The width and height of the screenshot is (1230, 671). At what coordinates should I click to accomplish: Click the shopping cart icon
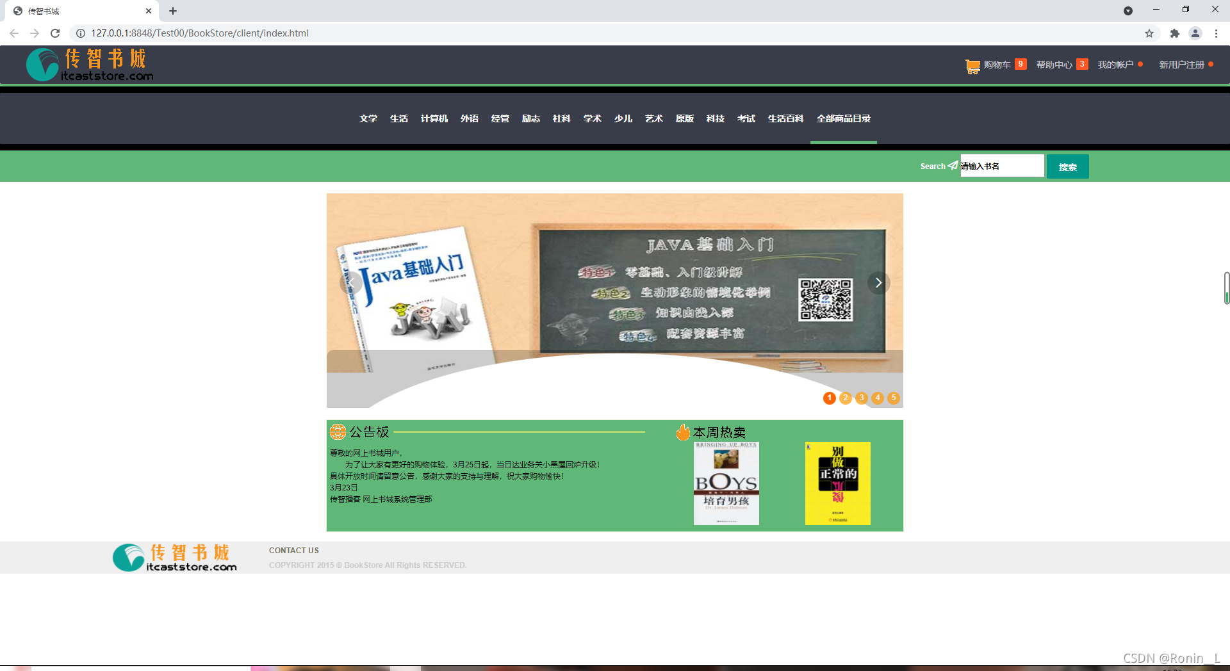[x=972, y=66]
